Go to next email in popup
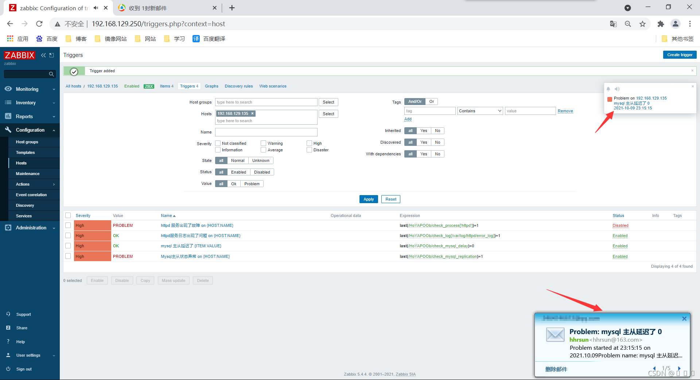 tap(679, 368)
